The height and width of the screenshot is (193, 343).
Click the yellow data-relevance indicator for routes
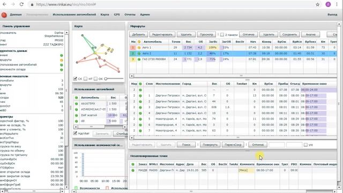click(62, 60)
